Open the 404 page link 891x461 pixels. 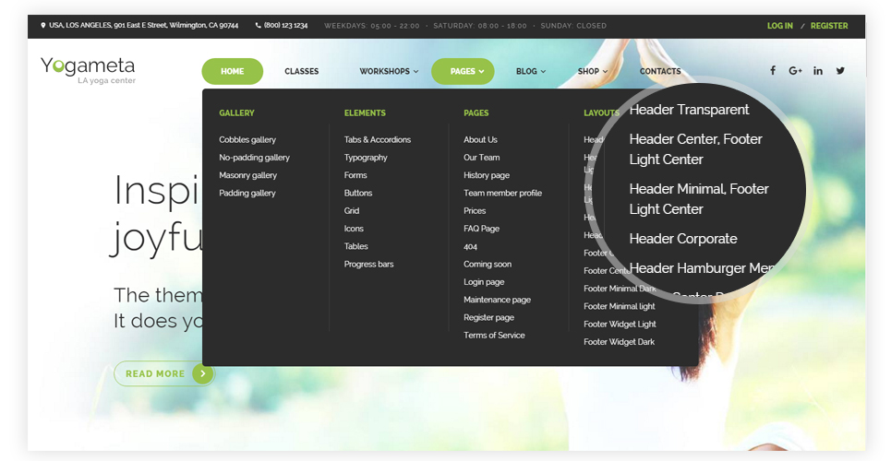pos(470,247)
